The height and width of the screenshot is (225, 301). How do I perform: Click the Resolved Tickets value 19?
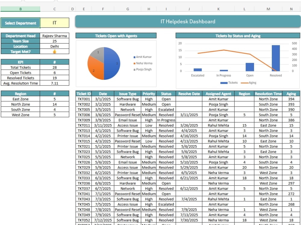coord(54,78)
